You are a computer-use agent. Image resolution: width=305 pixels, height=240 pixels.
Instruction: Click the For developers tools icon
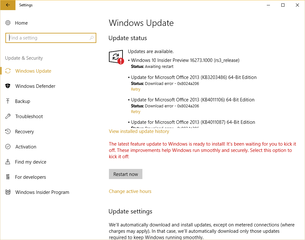point(8,177)
